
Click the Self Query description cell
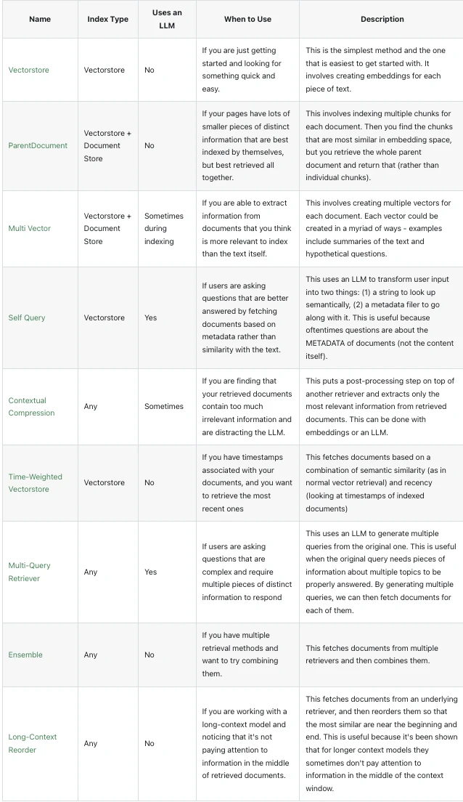tap(381, 317)
